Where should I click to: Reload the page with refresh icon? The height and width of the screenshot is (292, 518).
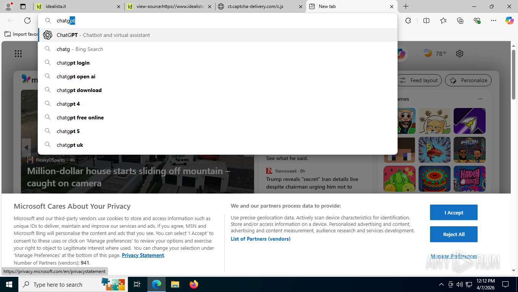(x=27, y=21)
